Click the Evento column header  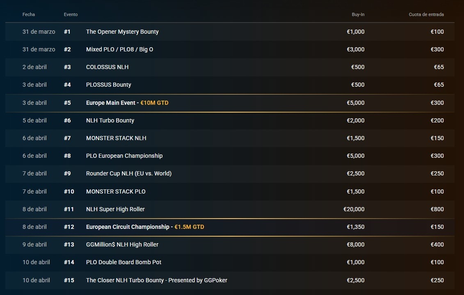[x=71, y=14]
